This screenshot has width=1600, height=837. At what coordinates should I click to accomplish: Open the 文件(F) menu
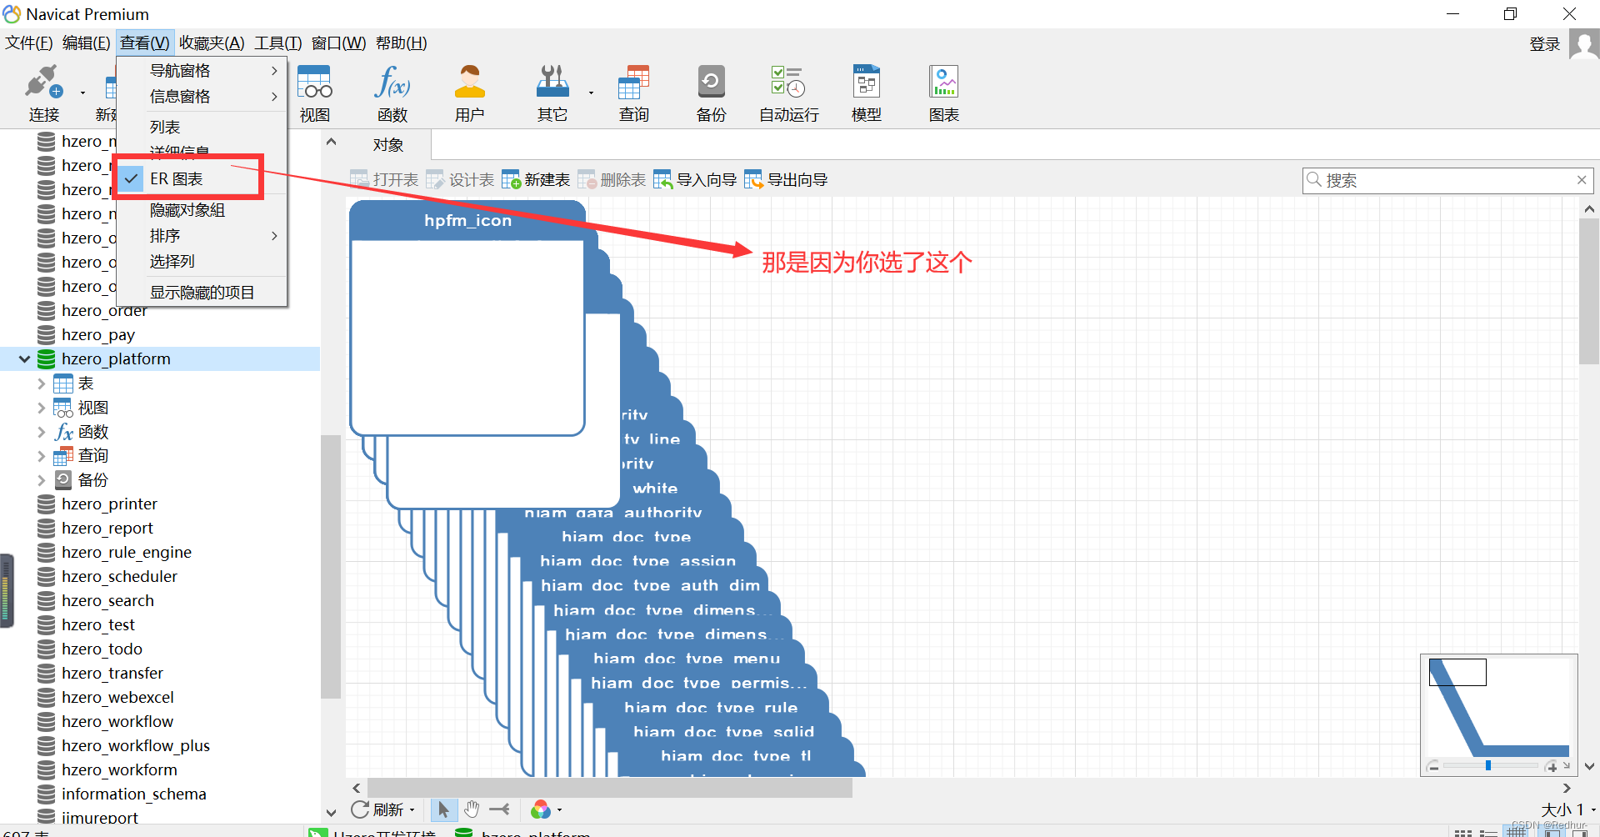tap(29, 43)
